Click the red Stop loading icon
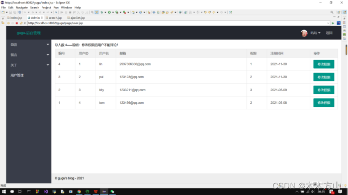 pyautogui.click(x=17, y=23)
